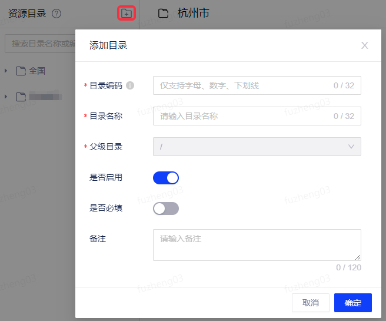The width and height of the screenshot is (386, 321).
Task: Click the 目录编码 input field
Action: point(257,85)
